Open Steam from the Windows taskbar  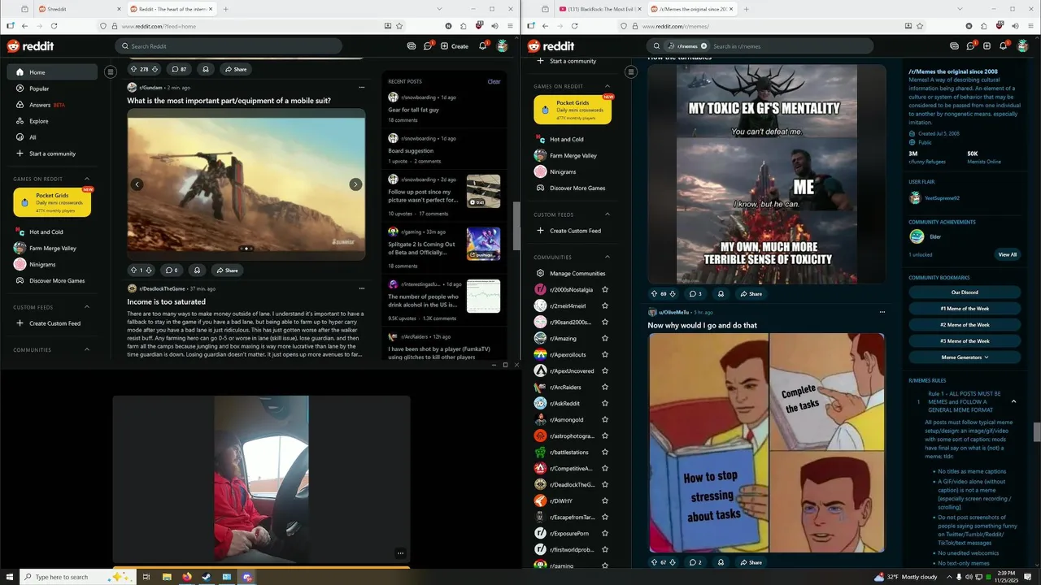(x=207, y=577)
